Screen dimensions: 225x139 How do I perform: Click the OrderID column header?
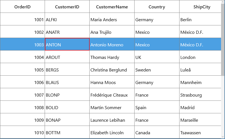click(x=22, y=6)
